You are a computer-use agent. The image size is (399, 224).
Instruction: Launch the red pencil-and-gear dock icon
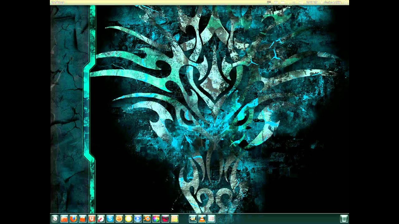click(x=101, y=219)
